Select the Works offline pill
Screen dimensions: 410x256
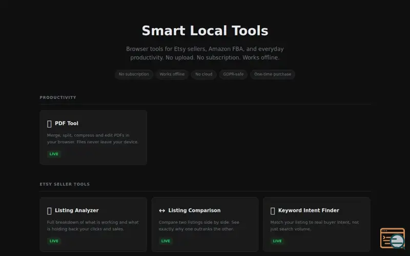click(x=172, y=74)
